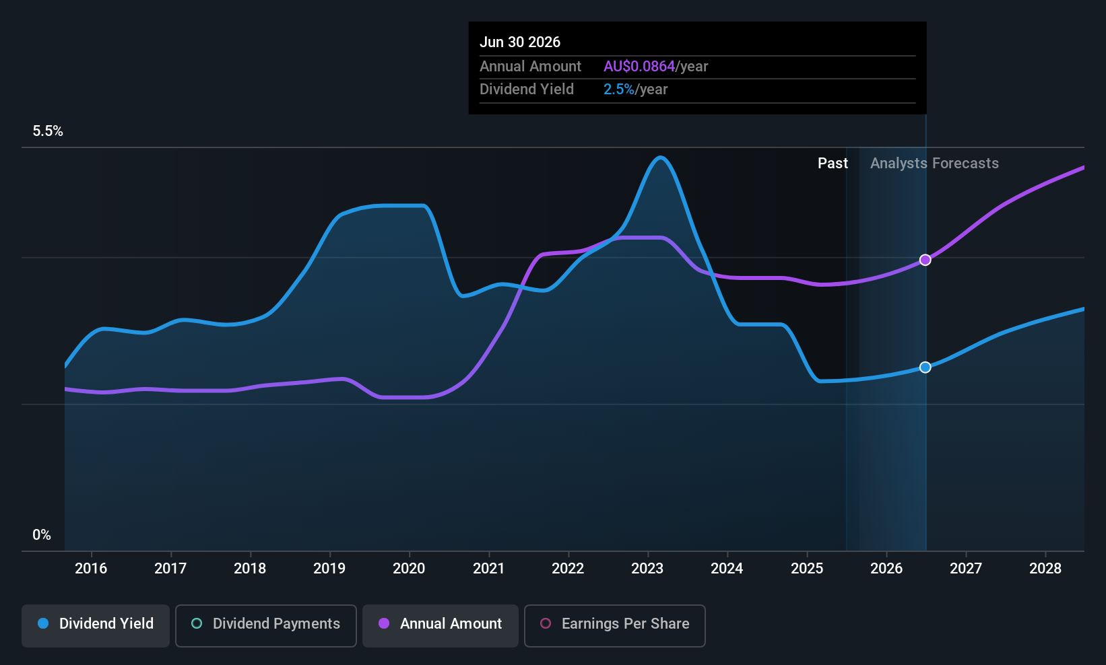Click the Analysts Forecasts label
1106x665 pixels.
(934, 164)
